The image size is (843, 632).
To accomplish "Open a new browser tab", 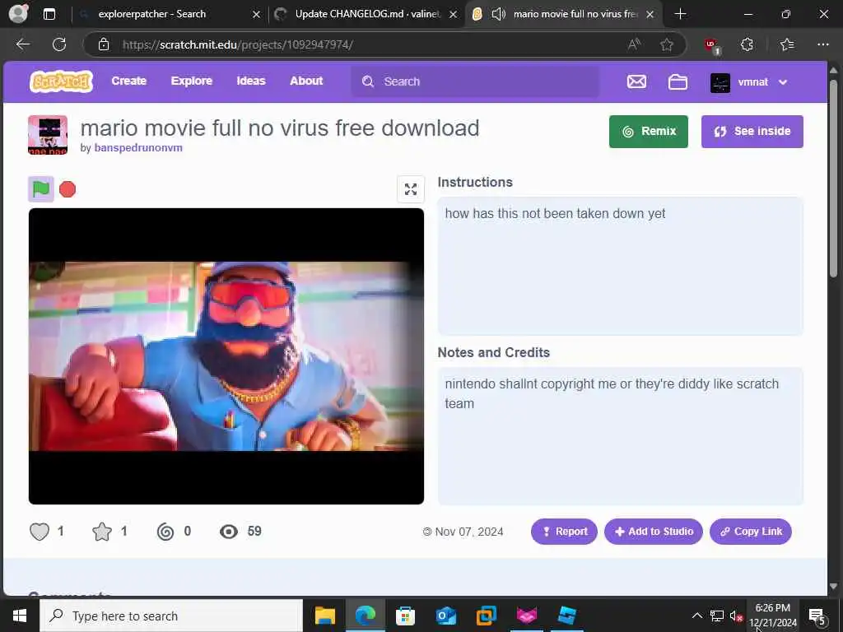I will [x=680, y=14].
